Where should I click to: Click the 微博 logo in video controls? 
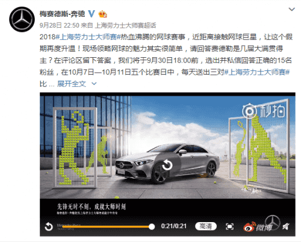(x=258, y=227)
